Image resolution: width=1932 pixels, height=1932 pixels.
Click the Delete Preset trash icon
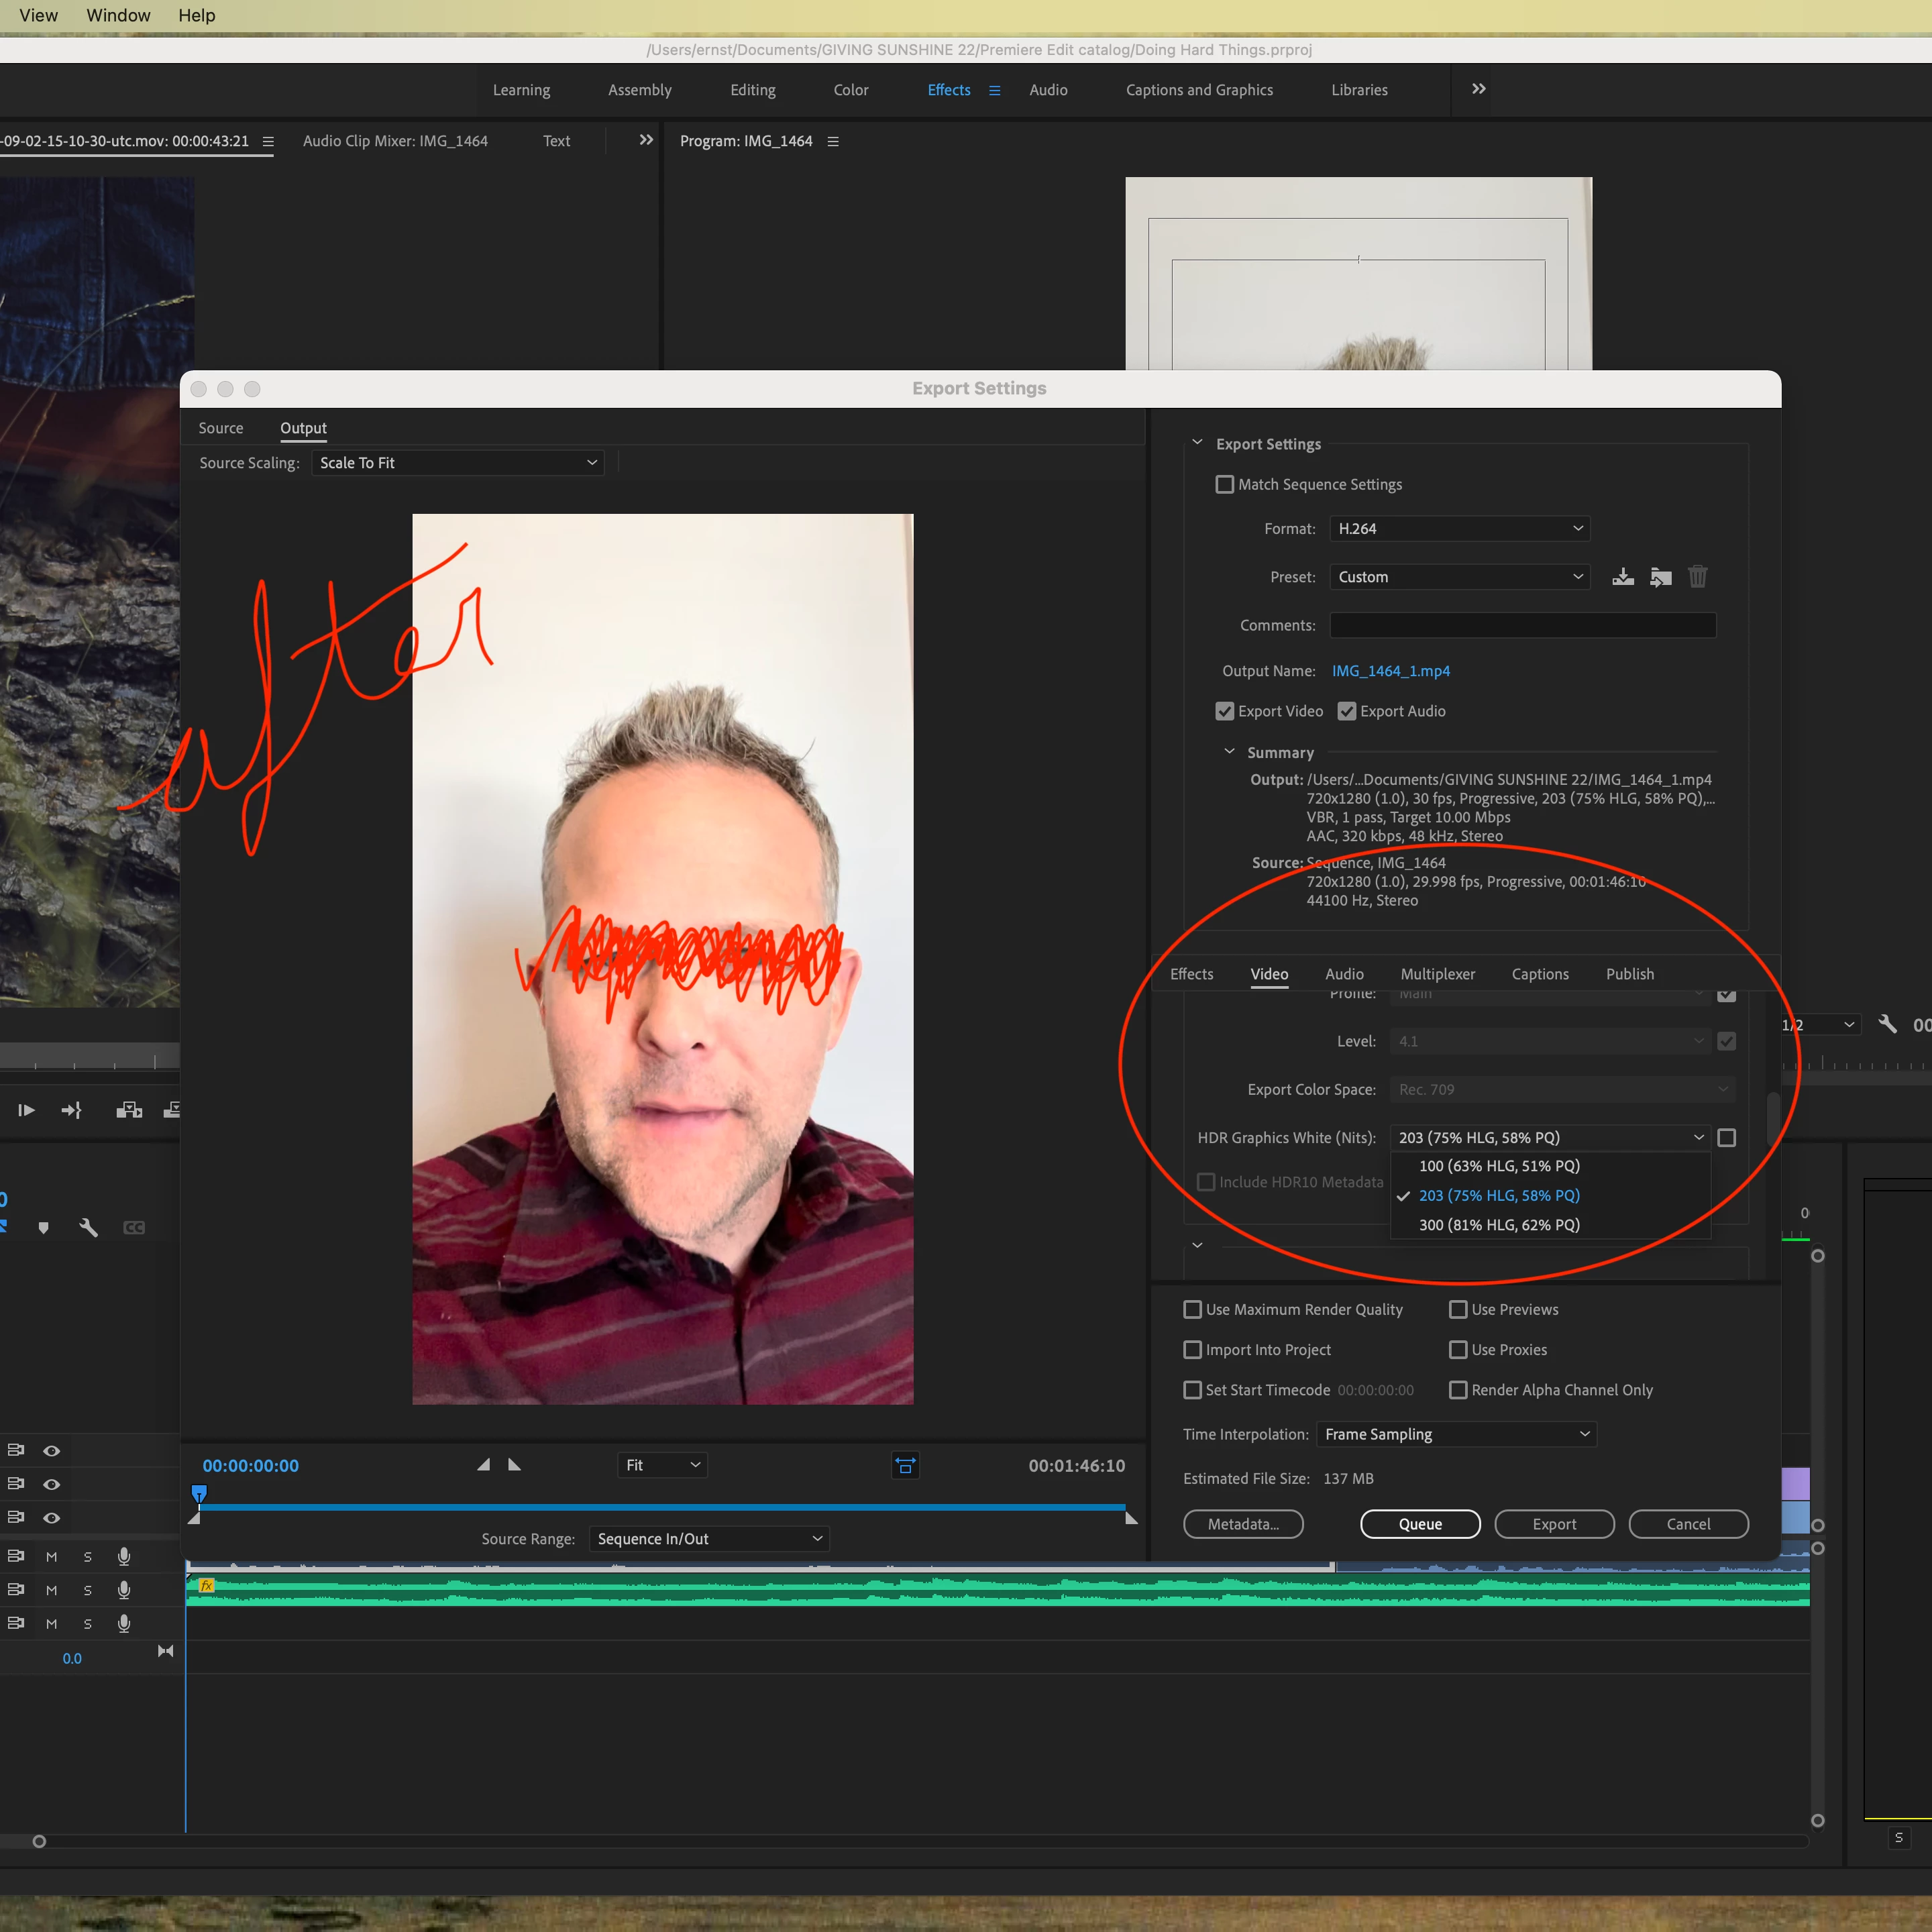1697,577
